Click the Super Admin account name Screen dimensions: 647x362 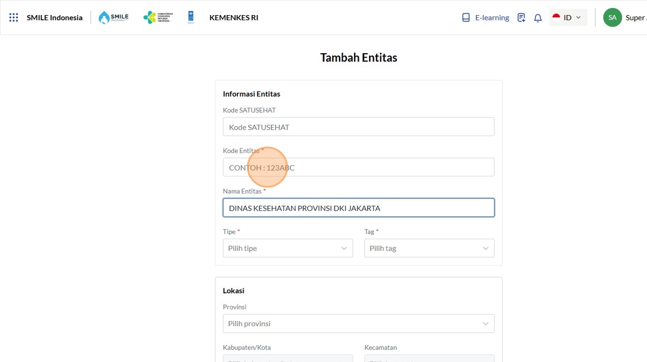coord(635,17)
